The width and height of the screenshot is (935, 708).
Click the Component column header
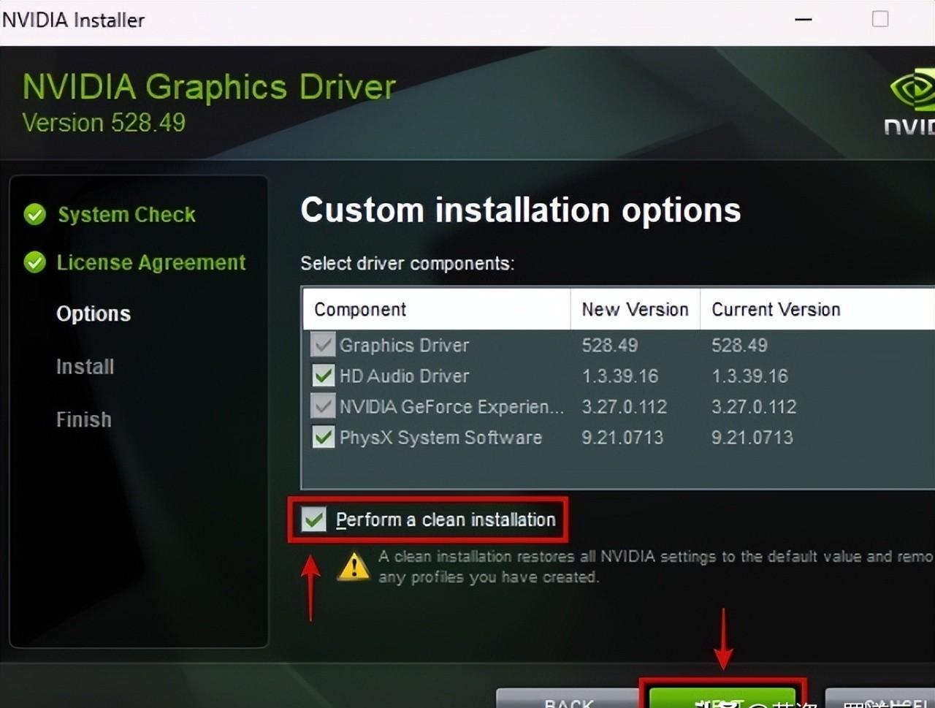(437, 309)
